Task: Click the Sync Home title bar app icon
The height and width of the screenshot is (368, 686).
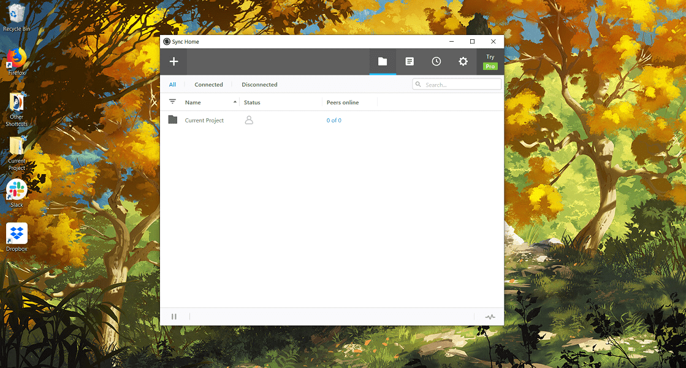Action: coord(167,42)
